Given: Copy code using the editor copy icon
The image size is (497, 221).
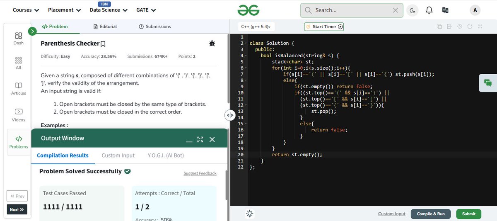Looking at the screenshot, I should coord(439,27).
